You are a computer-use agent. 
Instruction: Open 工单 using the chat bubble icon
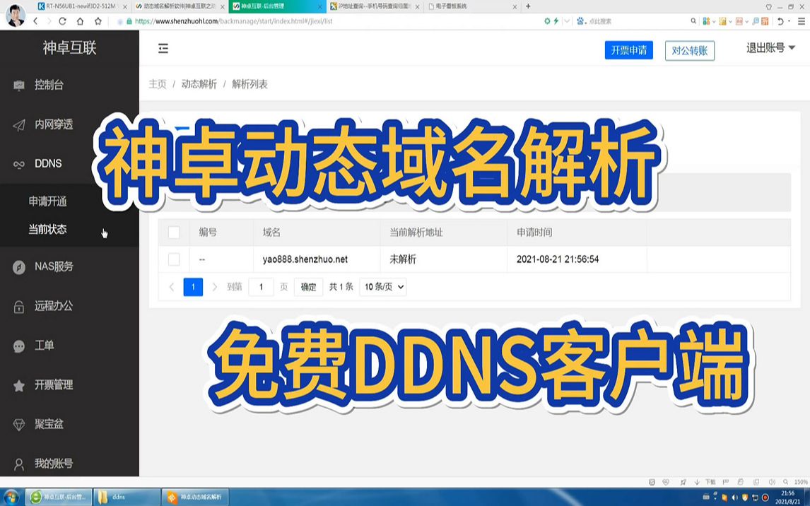point(19,346)
